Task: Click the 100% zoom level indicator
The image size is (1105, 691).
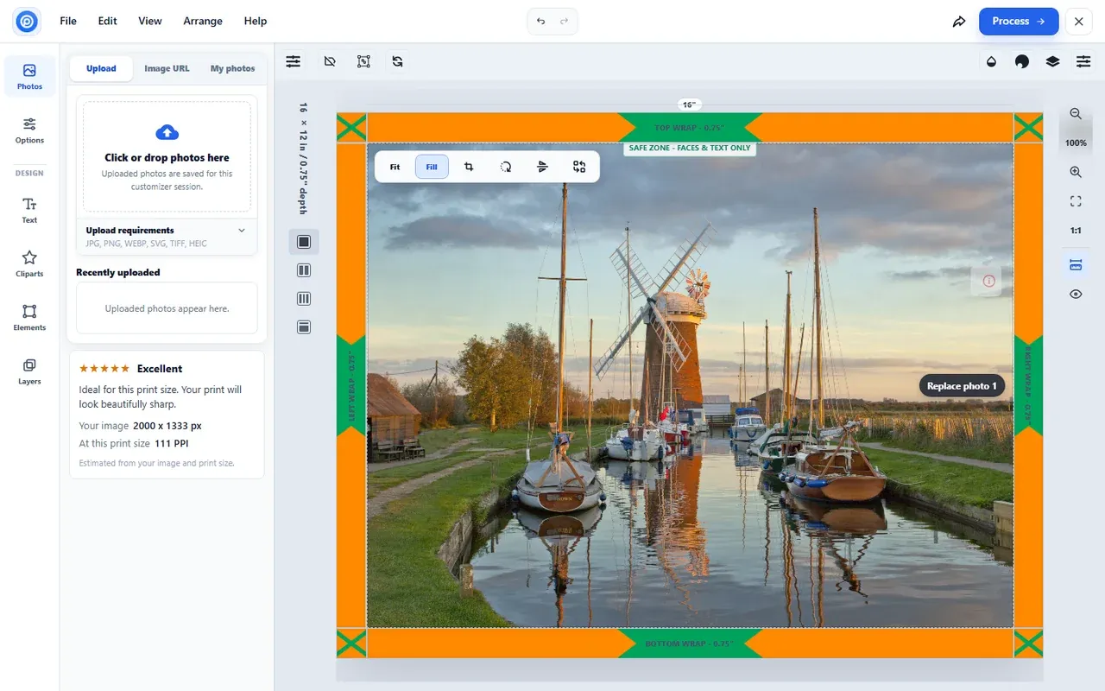Action: 1076,143
